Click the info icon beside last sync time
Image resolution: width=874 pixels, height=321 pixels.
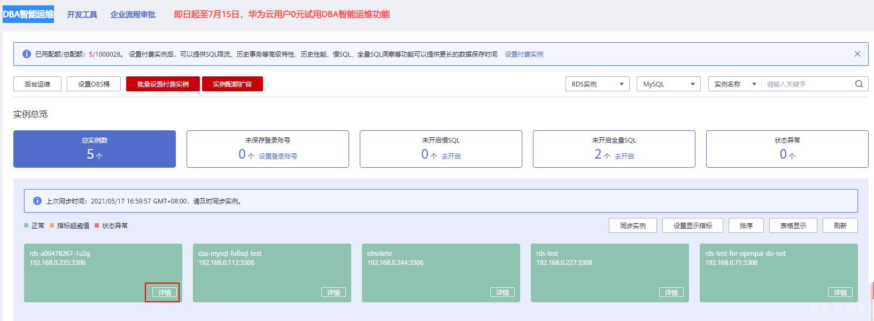(37, 201)
